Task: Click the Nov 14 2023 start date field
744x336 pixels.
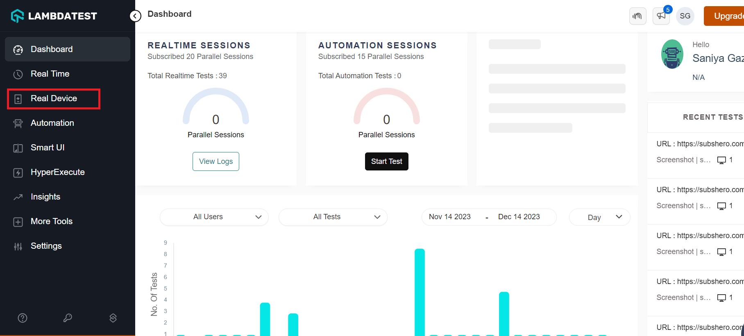Action: (x=449, y=217)
